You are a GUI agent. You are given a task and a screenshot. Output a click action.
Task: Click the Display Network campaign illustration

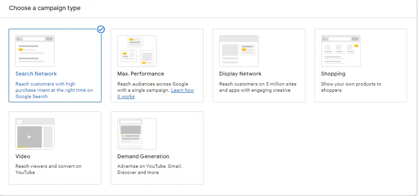click(239, 51)
